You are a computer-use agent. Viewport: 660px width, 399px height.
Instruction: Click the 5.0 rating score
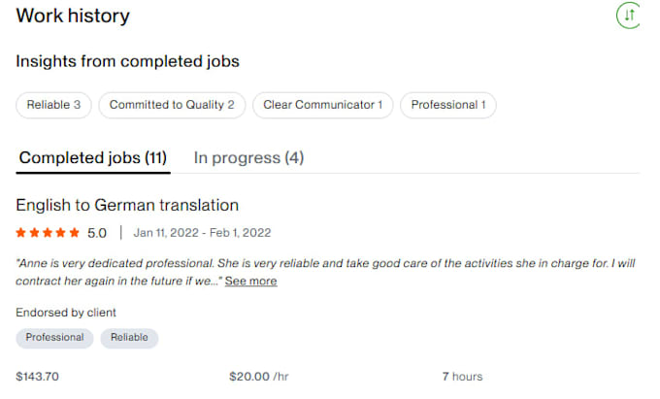click(x=97, y=233)
